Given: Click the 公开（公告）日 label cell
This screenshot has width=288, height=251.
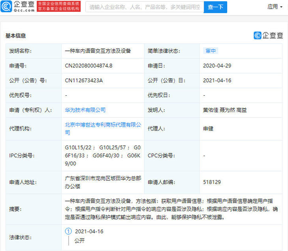Looking at the screenshot, I should click(x=172, y=80).
